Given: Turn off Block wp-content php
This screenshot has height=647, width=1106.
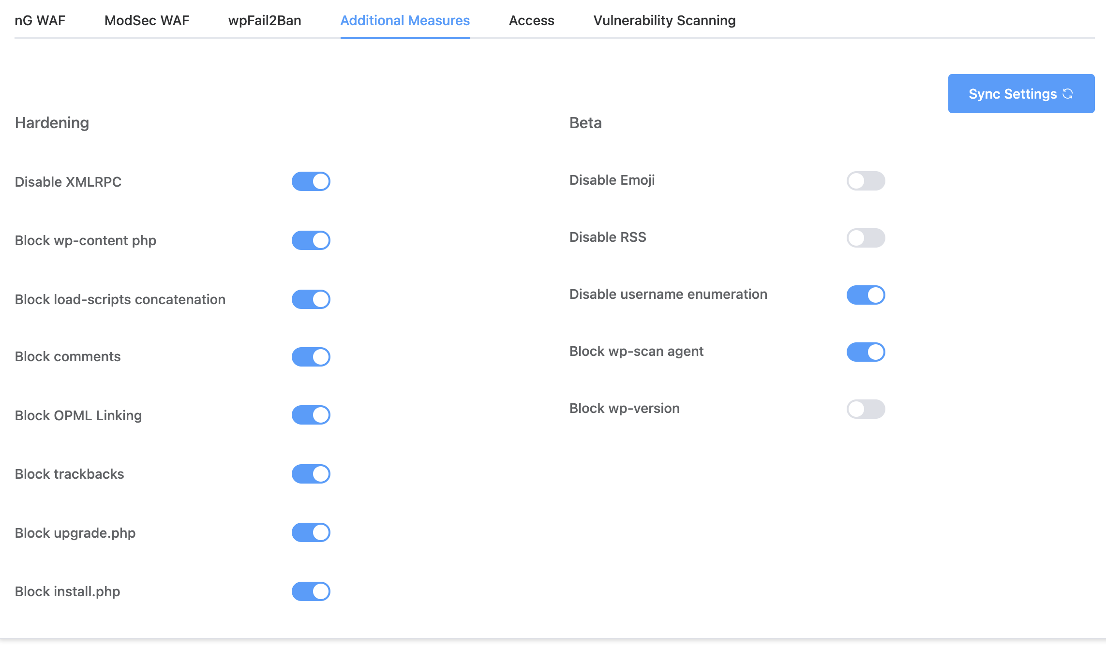Looking at the screenshot, I should 311,240.
